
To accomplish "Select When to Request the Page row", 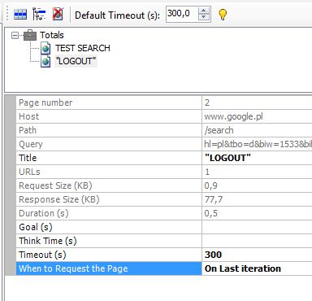I will tap(109, 268).
